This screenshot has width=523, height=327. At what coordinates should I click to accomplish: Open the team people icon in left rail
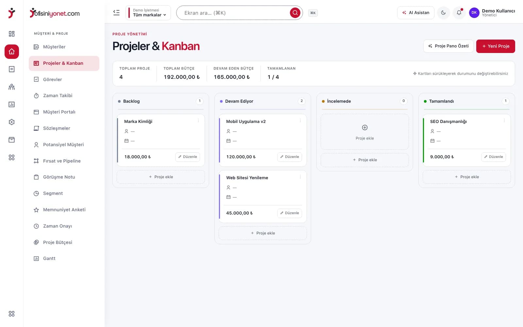[11, 87]
